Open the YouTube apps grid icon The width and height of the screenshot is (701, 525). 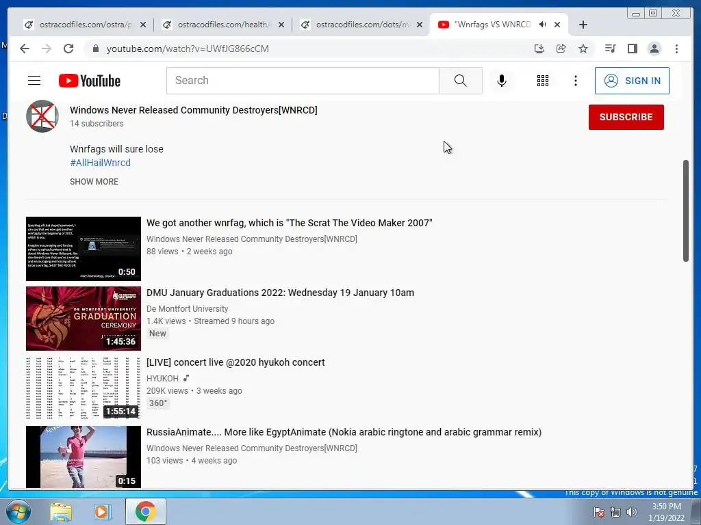tap(543, 81)
